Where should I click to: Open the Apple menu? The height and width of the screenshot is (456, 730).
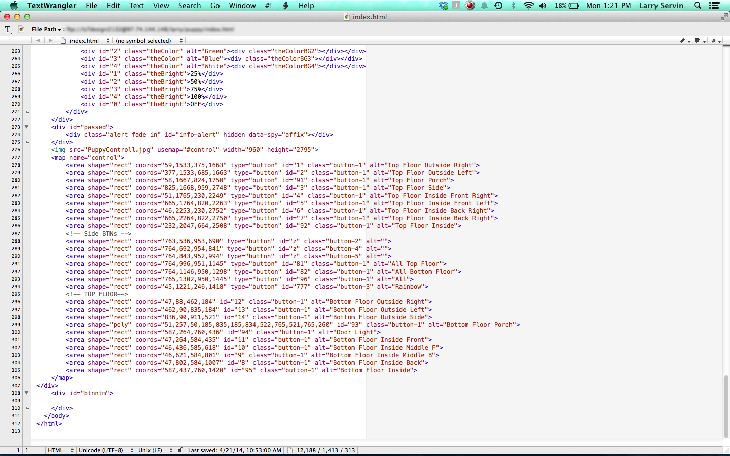tap(14, 5)
